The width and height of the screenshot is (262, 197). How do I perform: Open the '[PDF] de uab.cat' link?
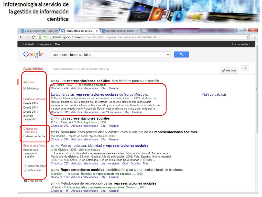(214, 94)
